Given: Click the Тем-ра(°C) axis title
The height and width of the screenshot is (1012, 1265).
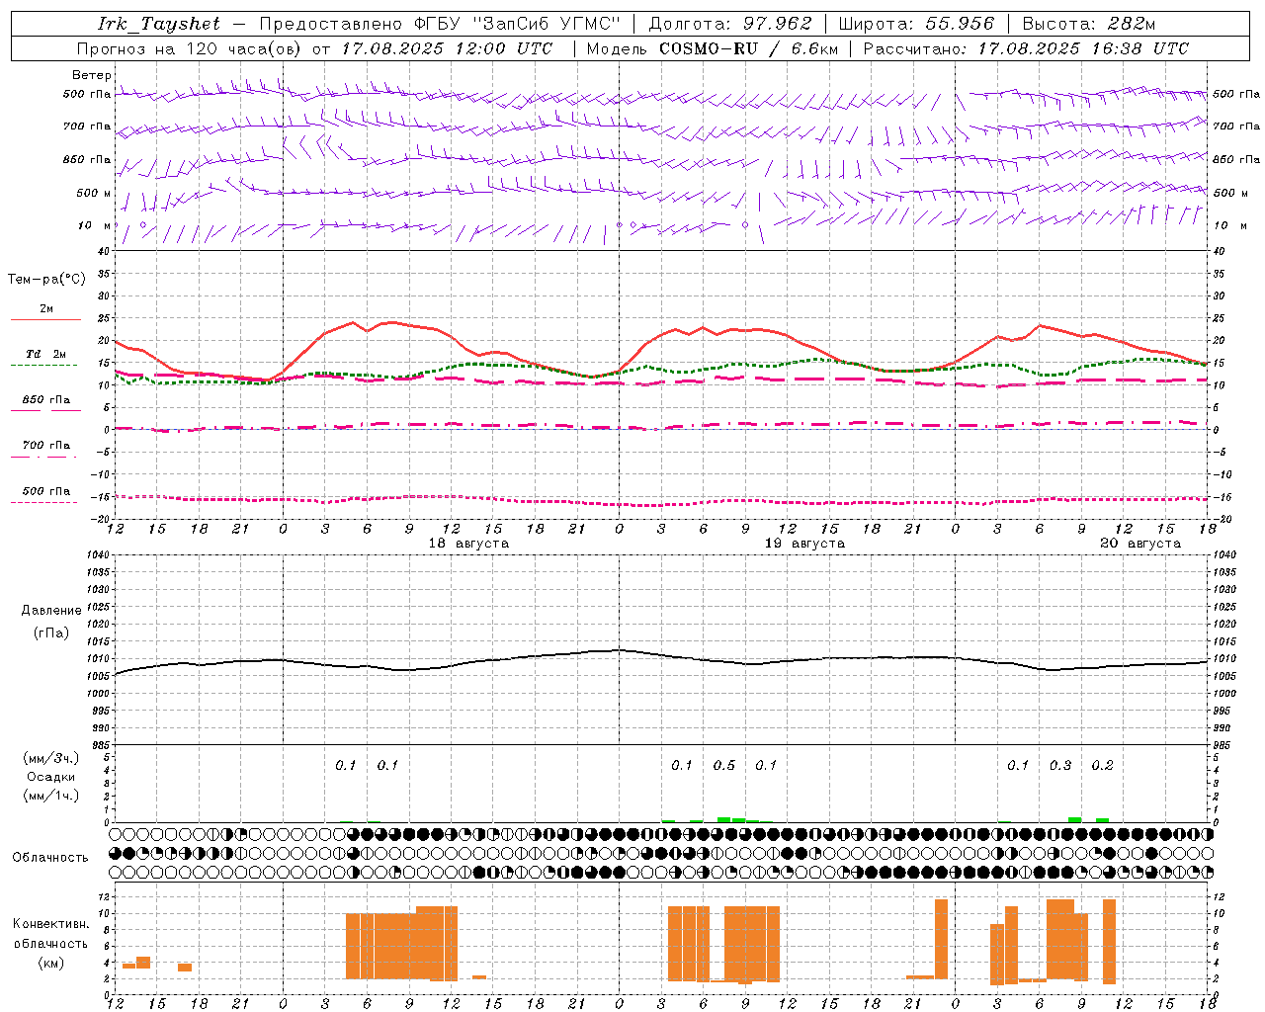Looking at the screenshot, I should point(46,279).
